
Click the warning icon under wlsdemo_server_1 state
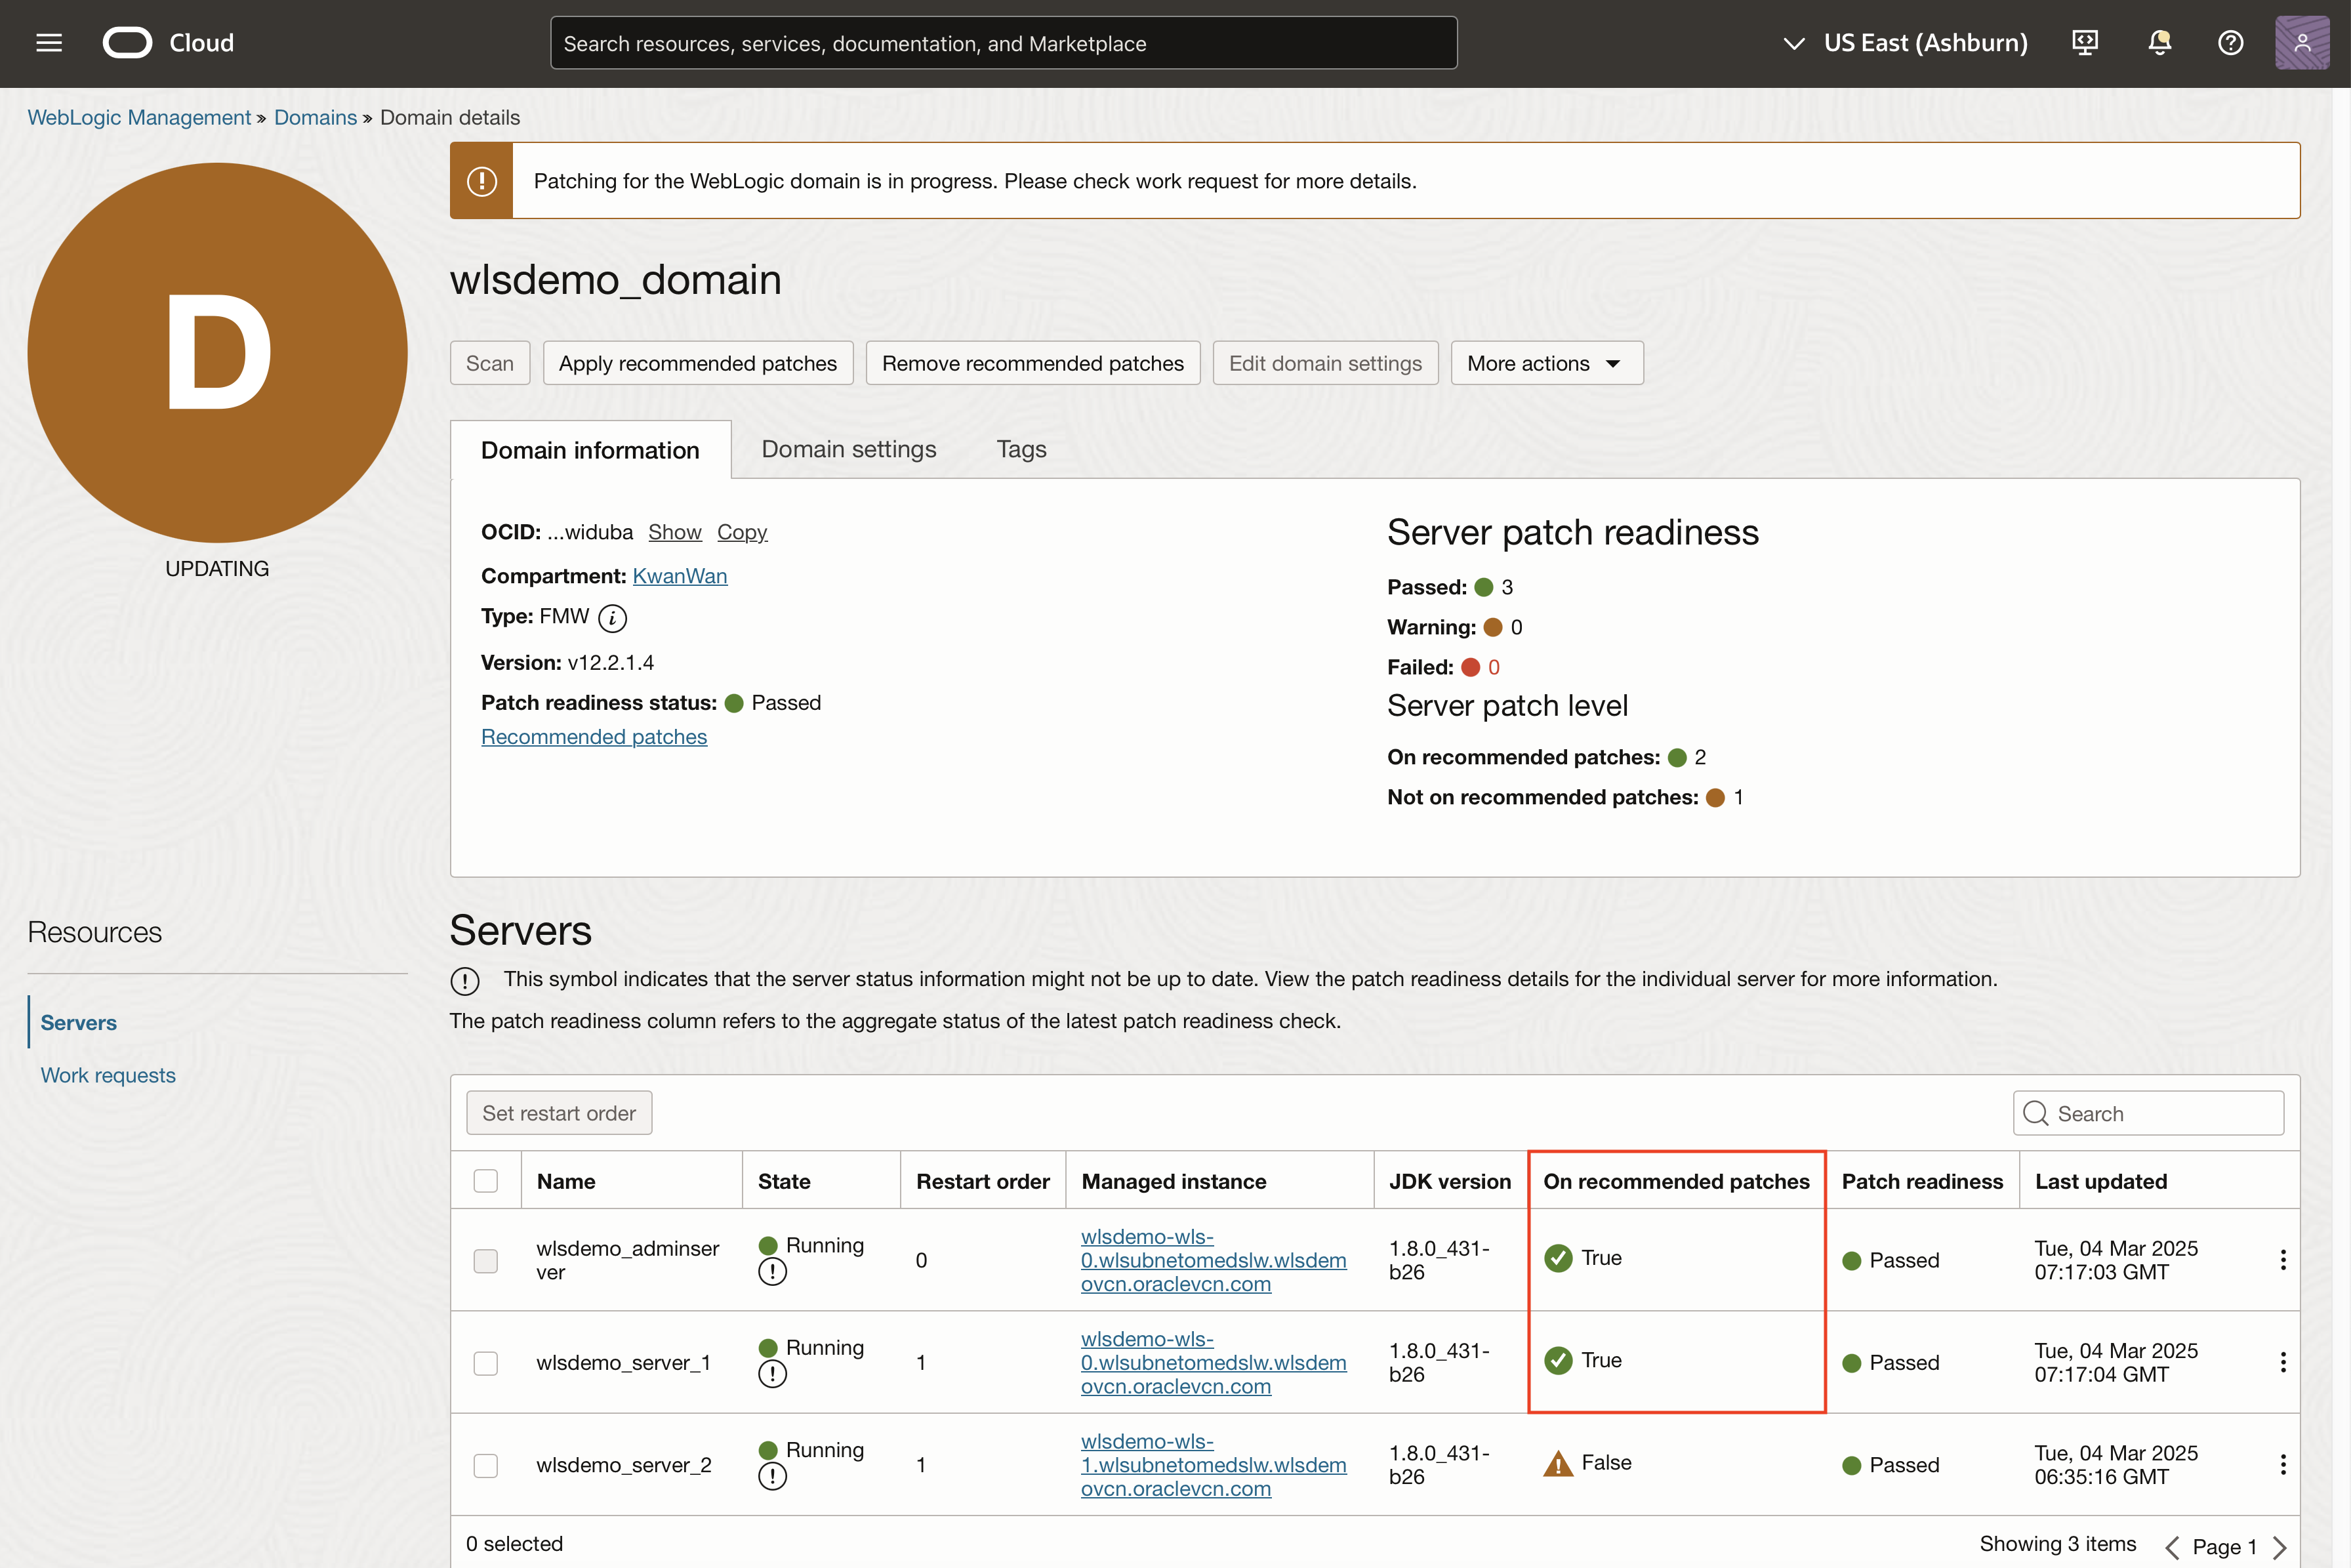(x=771, y=1374)
